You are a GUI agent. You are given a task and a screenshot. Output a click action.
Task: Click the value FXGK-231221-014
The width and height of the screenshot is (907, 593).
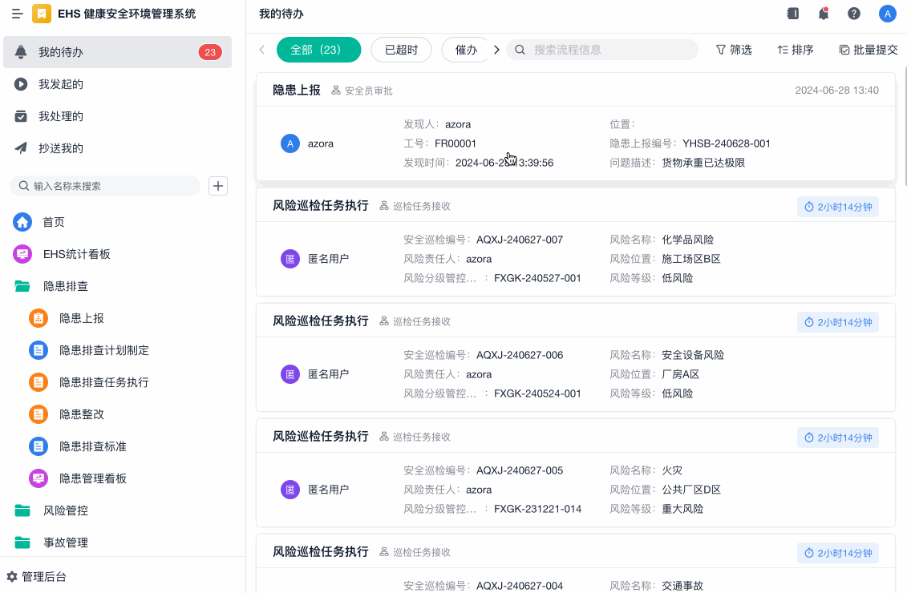click(x=537, y=509)
